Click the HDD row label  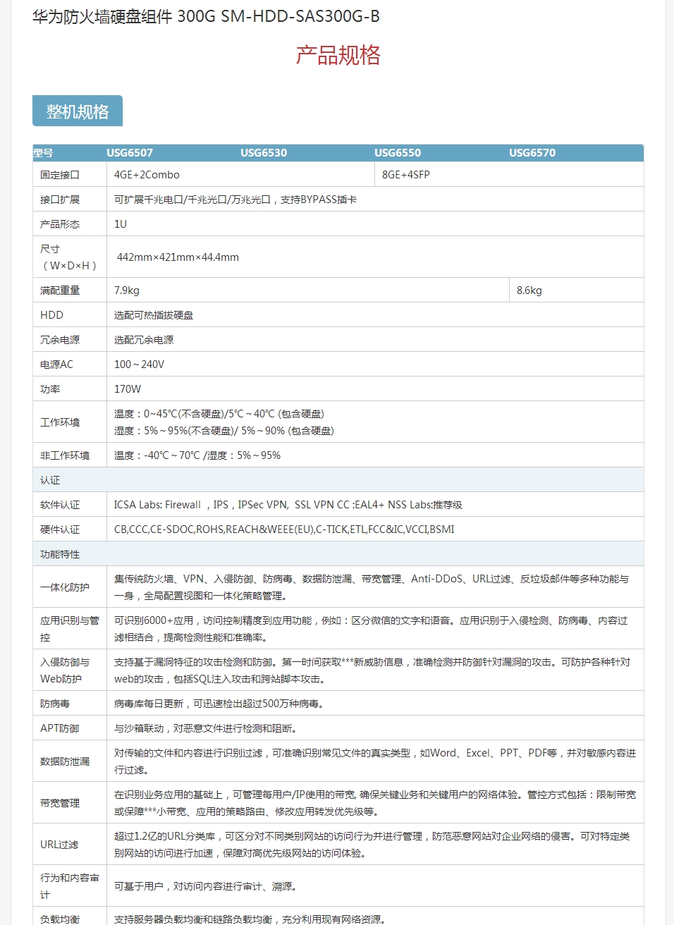point(51,315)
